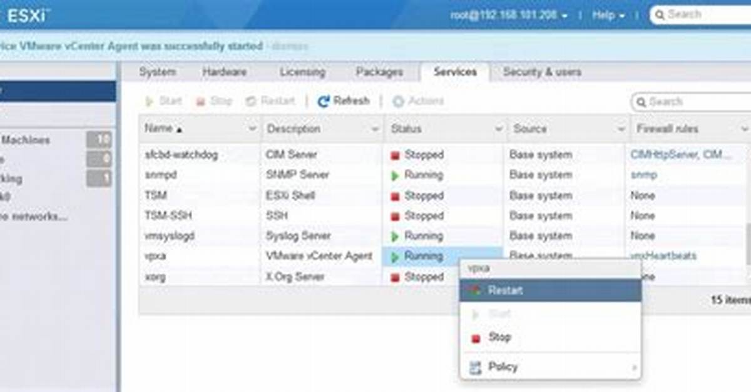Select the TSM-SSH service row

(443, 216)
